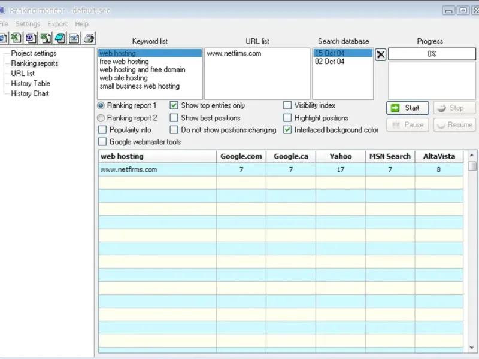Select the 02 Oct 04 database entry

pos(330,62)
